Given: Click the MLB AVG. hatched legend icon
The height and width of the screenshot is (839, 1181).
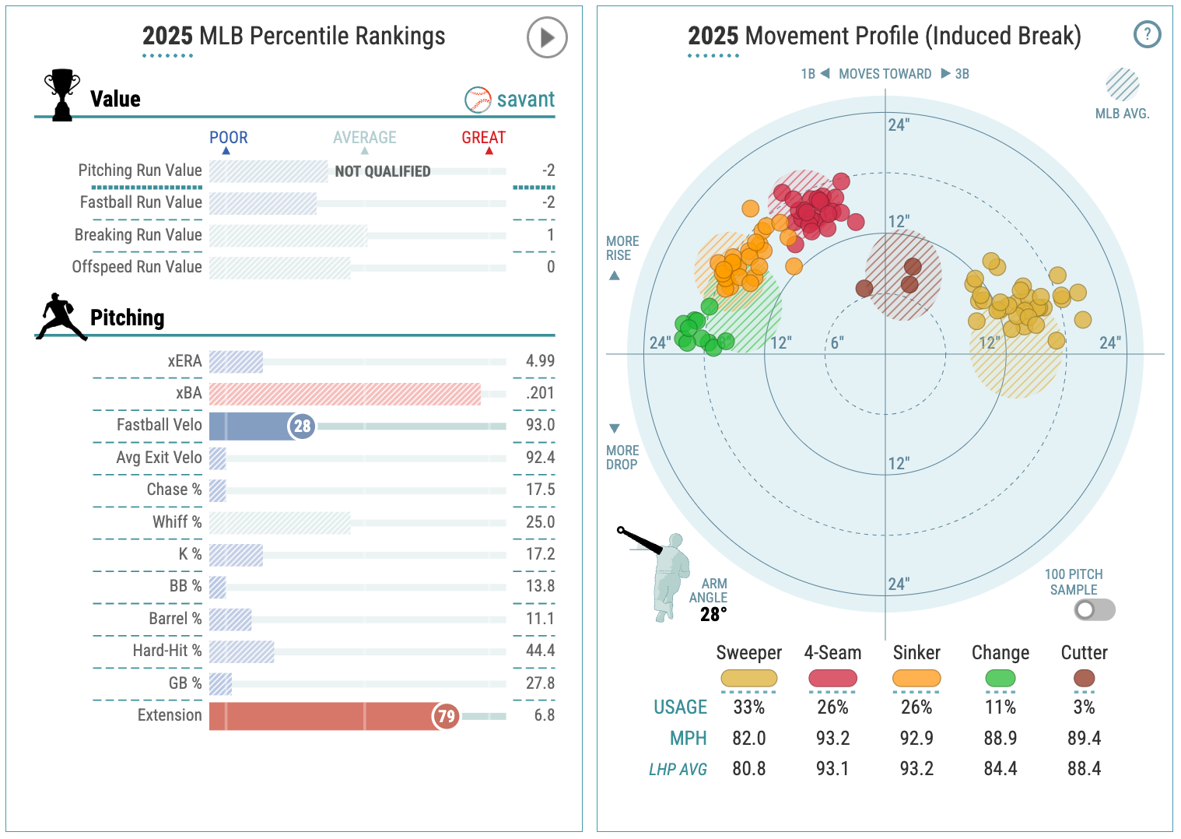Looking at the screenshot, I should pyautogui.click(x=1122, y=85).
